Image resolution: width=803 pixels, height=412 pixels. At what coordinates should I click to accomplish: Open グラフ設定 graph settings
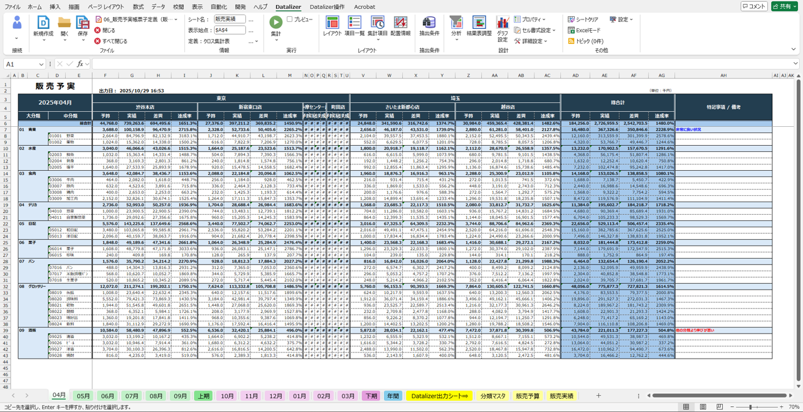503,24
